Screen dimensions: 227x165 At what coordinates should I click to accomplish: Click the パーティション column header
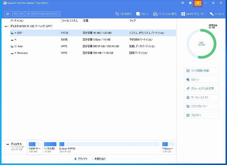click(17, 21)
